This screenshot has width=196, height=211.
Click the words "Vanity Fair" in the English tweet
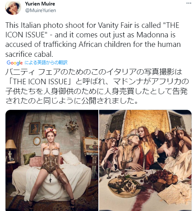point(115,25)
